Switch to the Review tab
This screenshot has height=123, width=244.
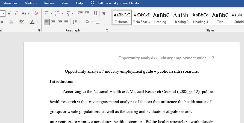pyautogui.click(x=49, y=3)
